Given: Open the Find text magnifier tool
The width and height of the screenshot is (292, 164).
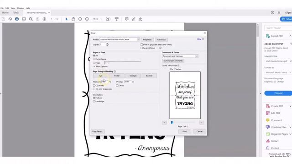Looking at the screenshot, I should pos(31,19).
